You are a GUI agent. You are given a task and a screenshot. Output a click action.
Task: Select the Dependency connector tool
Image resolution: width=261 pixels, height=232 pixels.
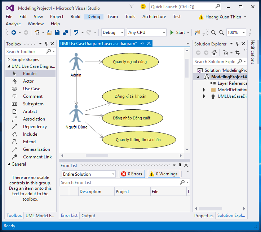click(35, 127)
